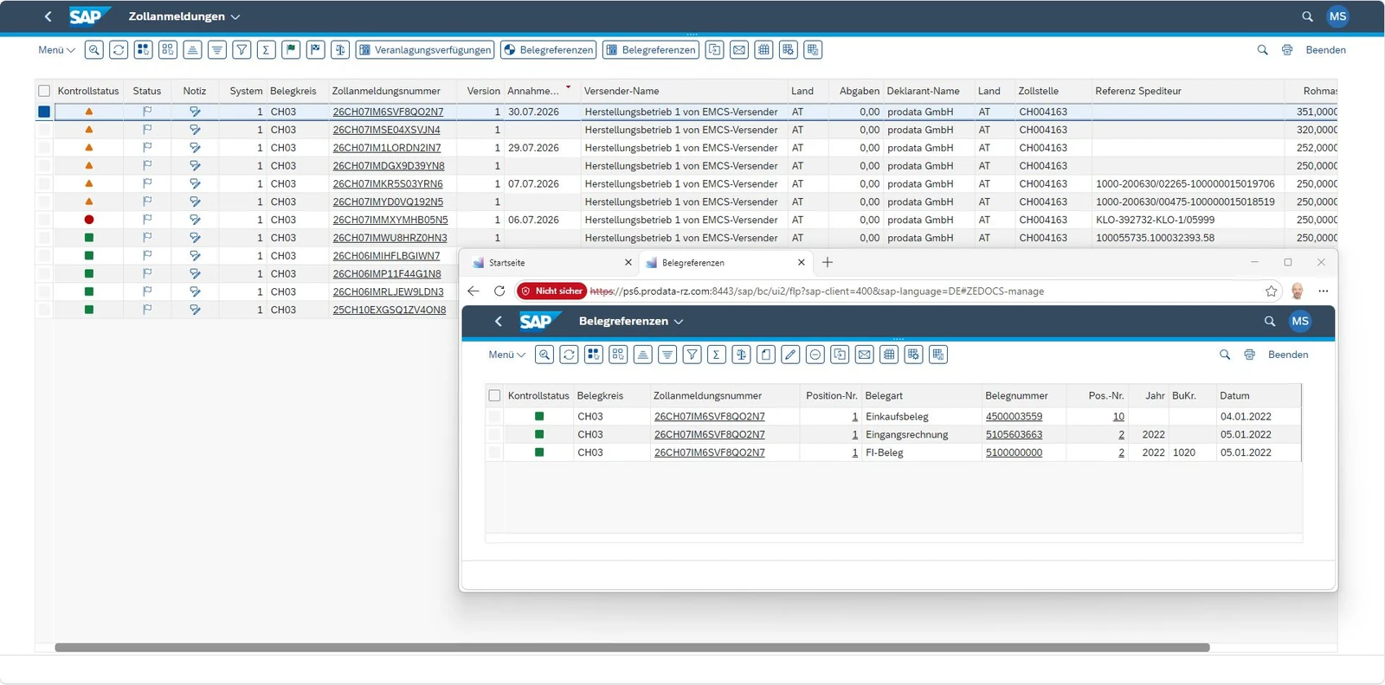Image resolution: width=1385 pixels, height=685 pixels.
Task: Click Beenden in the Belegreferenzen window
Action: point(1288,355)
